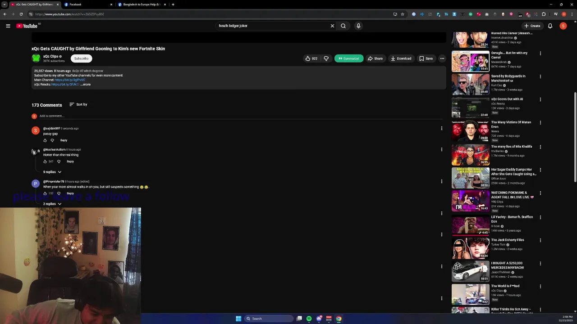This screenshot has width=577, height=324.
Task: Click the 'Add a comment' field
Action: [241, 116]
